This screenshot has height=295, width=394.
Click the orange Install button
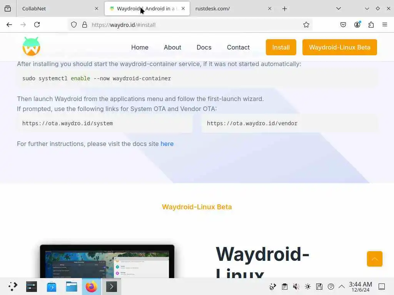pyautogui.click(x=281, y=47)
